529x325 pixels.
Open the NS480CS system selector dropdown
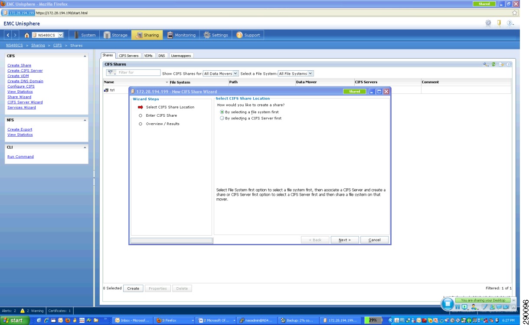click(48, 35)
